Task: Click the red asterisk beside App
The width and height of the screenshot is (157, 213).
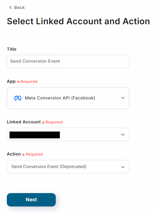Action: click(x=18, y=82)
